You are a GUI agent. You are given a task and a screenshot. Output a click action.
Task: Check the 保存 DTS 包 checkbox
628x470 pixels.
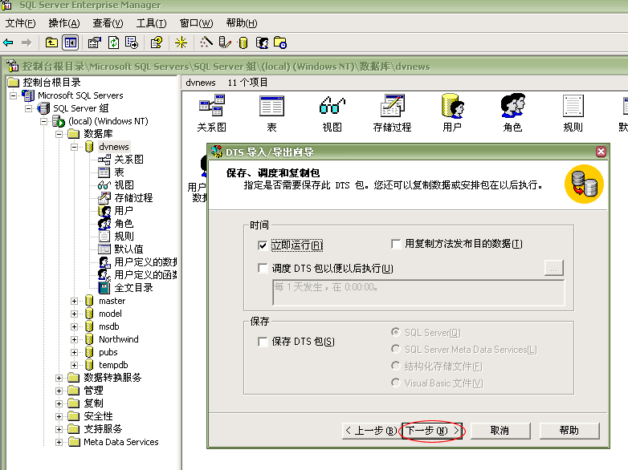click(263, 342)
